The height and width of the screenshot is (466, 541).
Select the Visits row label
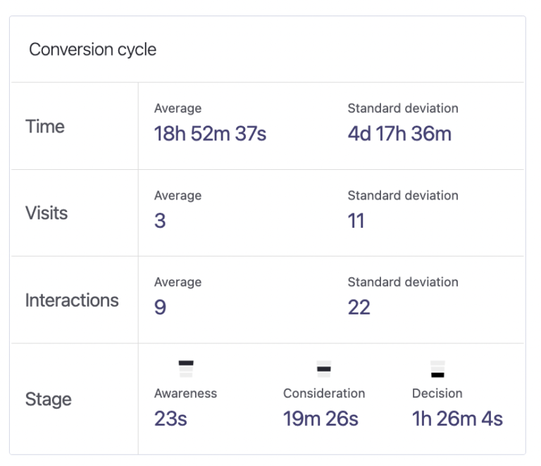(x=46, y=213)
